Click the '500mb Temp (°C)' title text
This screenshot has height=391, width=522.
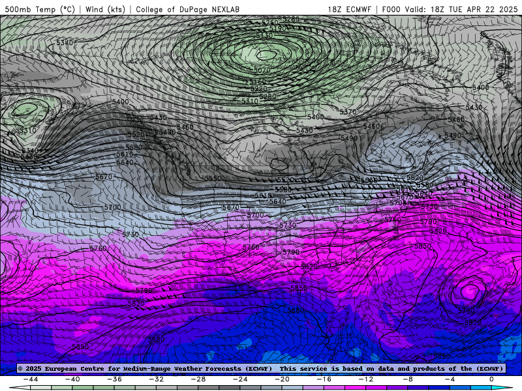(40, 9)
